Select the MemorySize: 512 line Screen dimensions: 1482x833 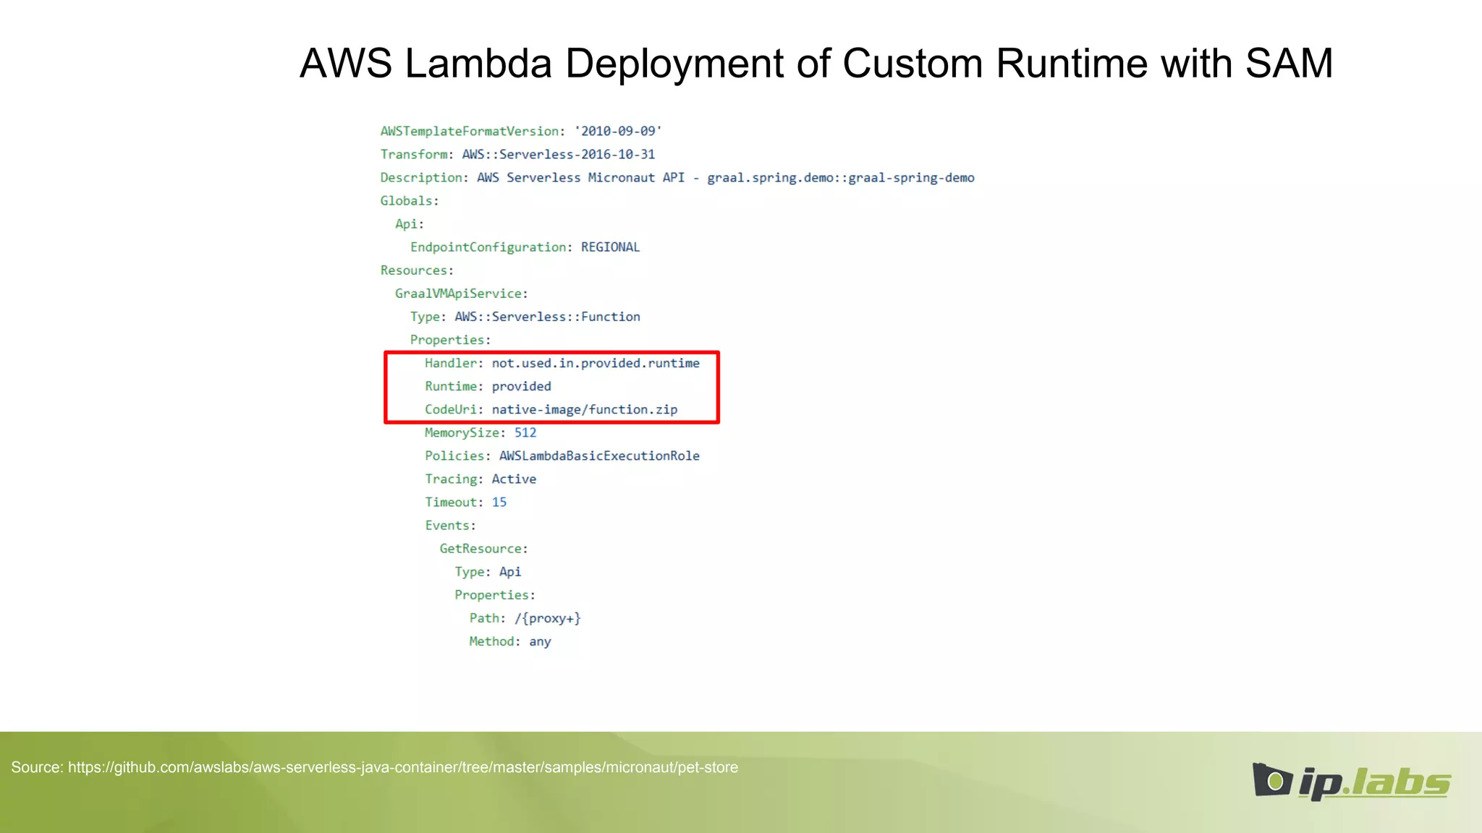480,432
